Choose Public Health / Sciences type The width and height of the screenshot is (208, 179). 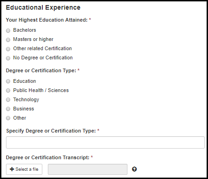(x=8, y=90)
